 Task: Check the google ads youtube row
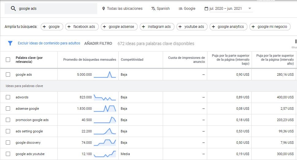(x=8, y=154)
